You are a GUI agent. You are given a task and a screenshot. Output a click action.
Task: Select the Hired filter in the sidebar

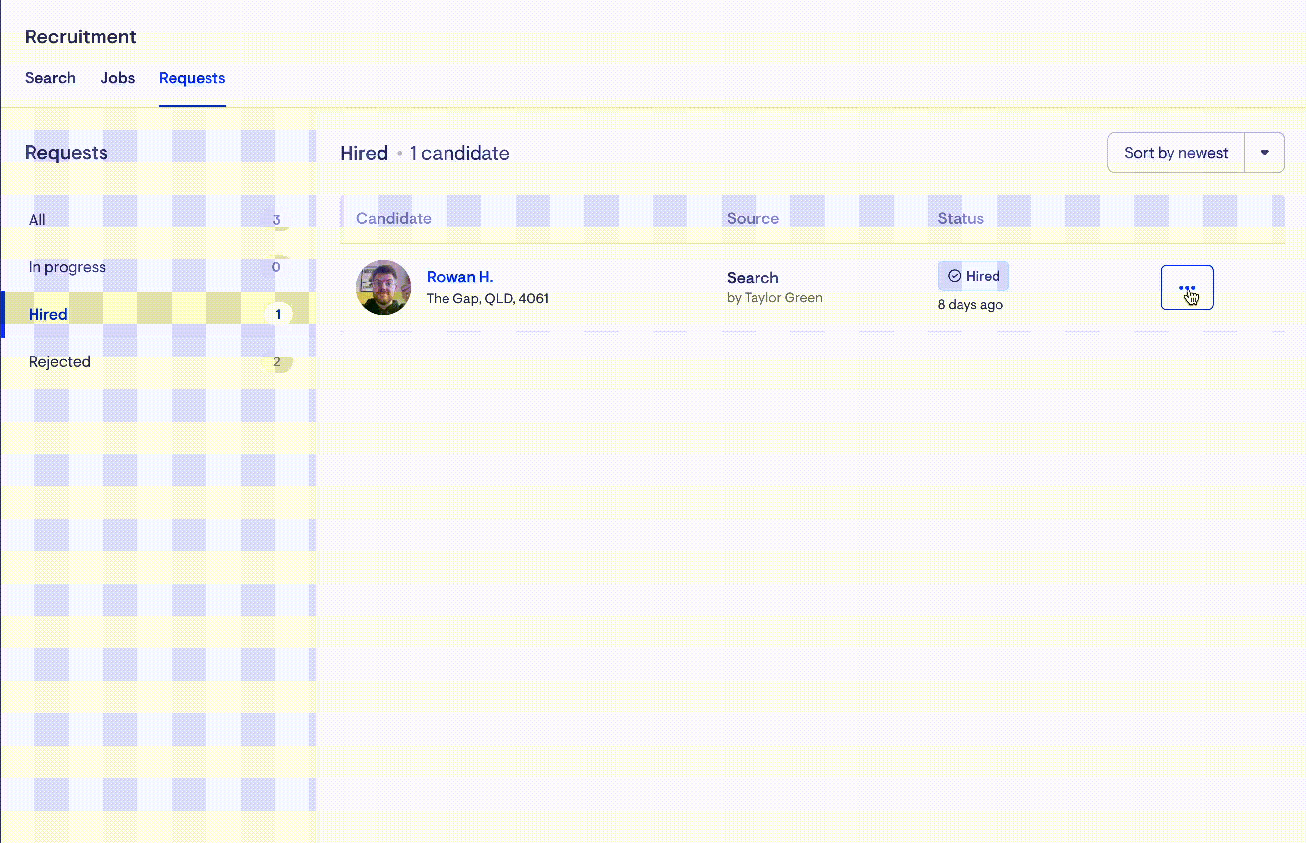coord(48,314)
